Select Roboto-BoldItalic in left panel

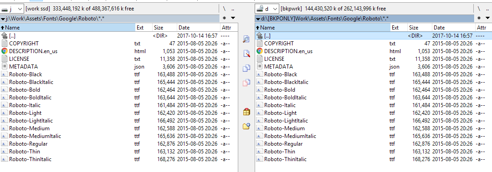coord(30,97)
